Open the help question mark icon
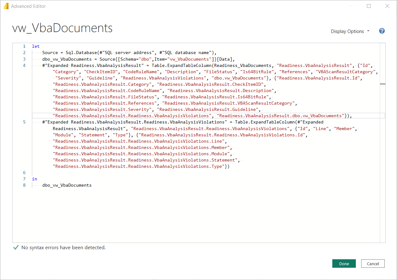 (382, 31)
